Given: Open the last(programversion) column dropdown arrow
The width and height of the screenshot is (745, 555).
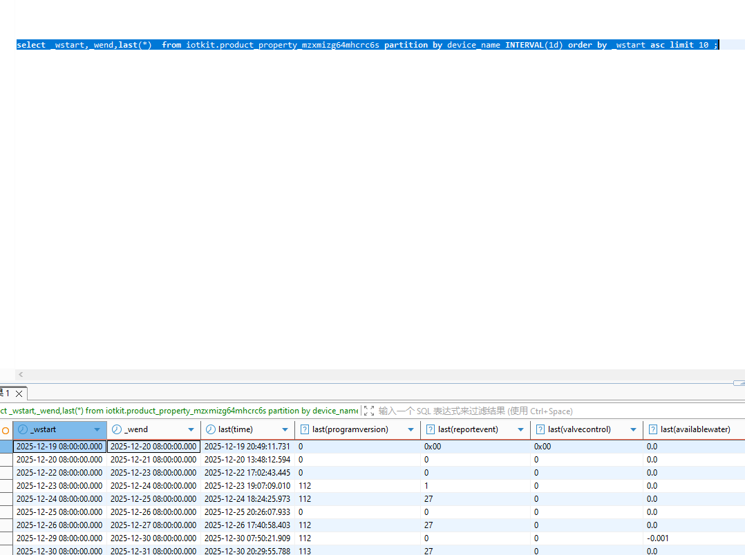Looking at the screenshot, I should tap(411, 429).
